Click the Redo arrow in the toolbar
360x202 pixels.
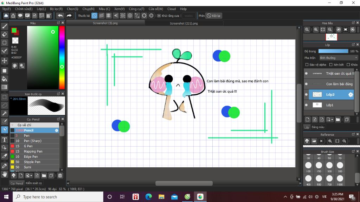pyautogui.click(x=69, y=15)
